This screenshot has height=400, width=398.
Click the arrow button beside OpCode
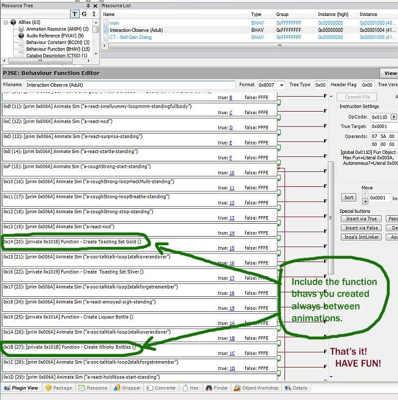pos(394,117)
